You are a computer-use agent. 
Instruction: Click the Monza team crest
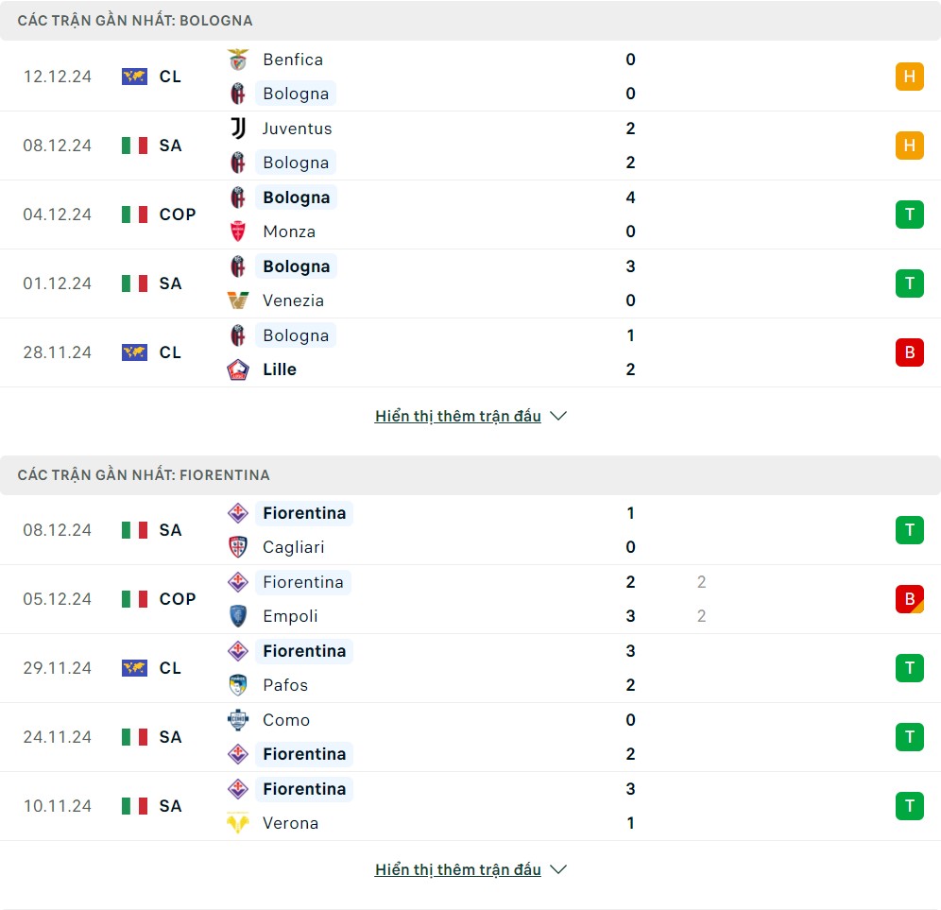(238, 232)
